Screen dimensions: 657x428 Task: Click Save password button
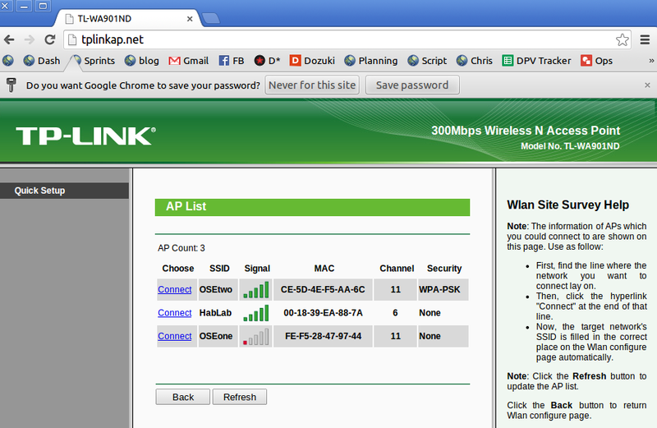(x=412, y=85)
